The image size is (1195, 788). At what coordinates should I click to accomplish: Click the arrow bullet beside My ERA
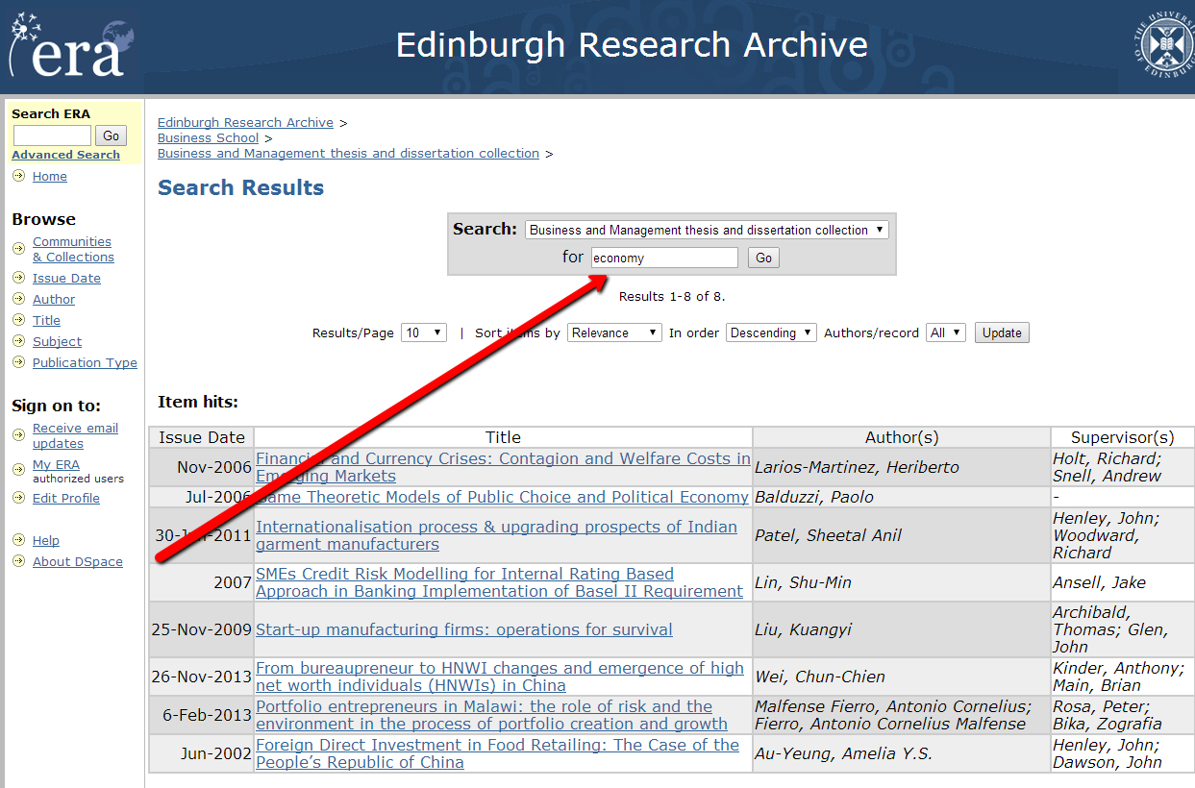(x=19, y=470)
